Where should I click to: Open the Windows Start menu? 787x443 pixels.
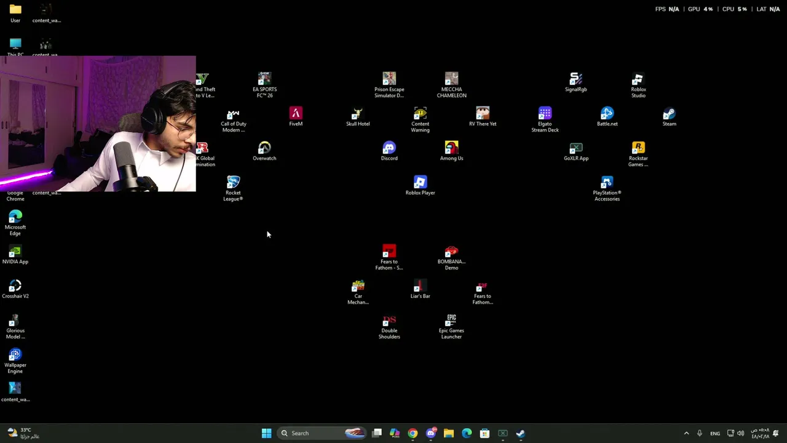point(266,433)
